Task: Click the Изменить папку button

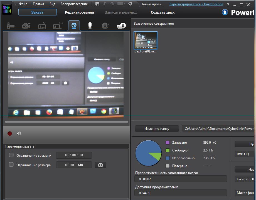Action: [x=157, y=129]
